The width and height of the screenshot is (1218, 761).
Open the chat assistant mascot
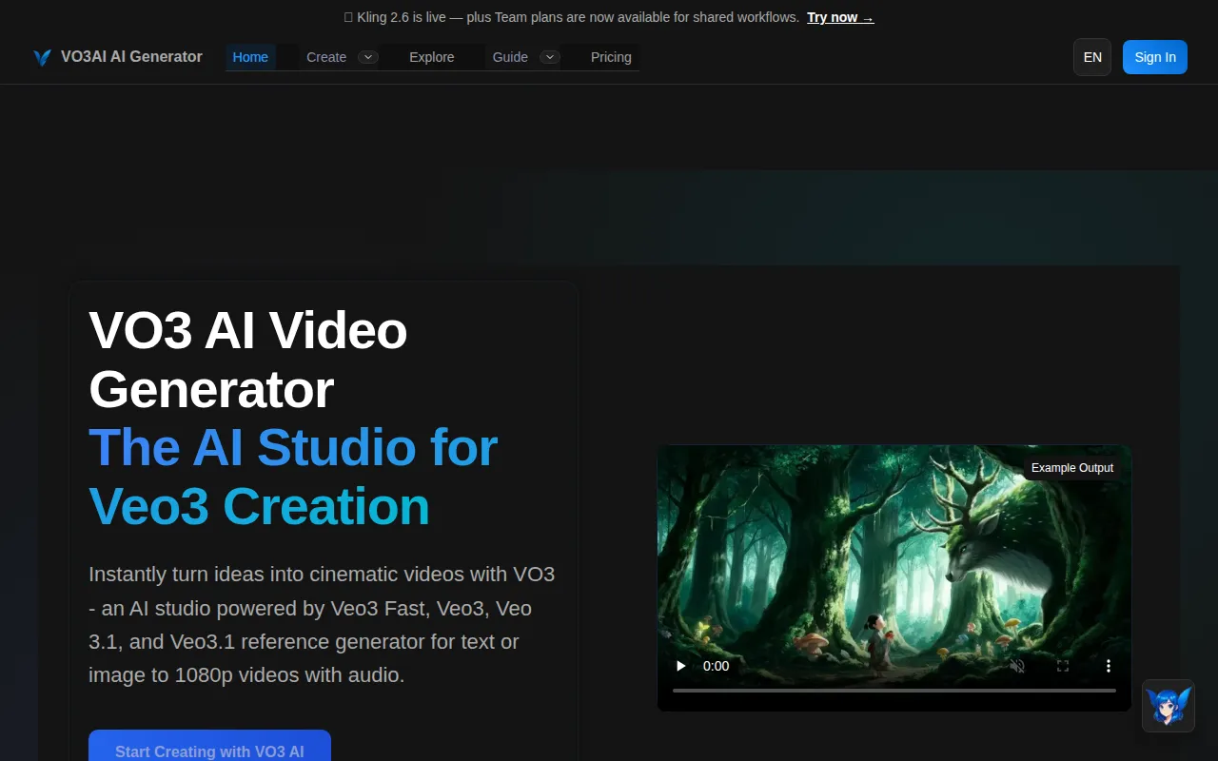click(1168, 706)
